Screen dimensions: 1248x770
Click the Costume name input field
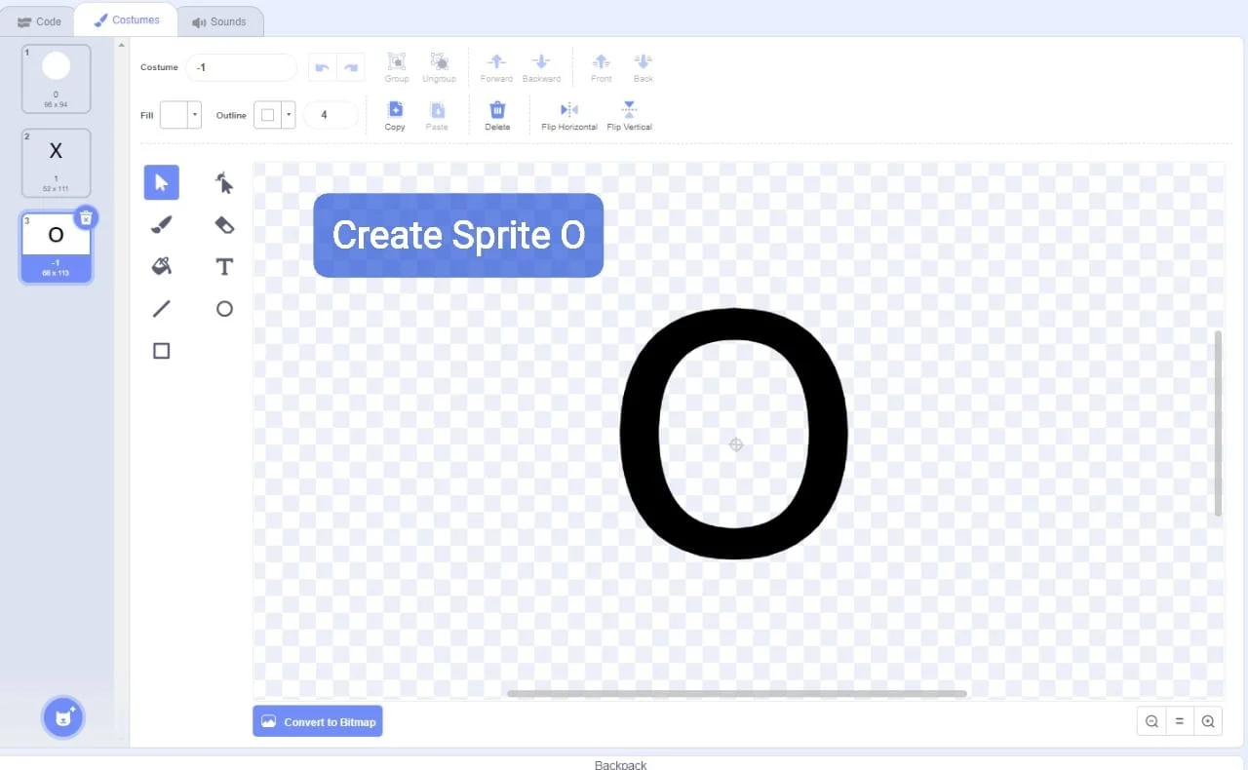coord(241,68)
